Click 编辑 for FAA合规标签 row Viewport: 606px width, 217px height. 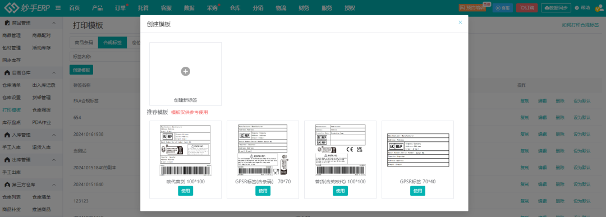[x=542, y=101]
